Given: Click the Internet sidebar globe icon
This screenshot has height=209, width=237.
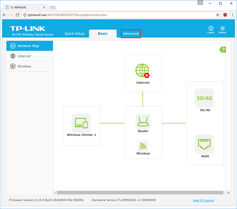Looking at the screenshot, I should (x=13, y=56).
